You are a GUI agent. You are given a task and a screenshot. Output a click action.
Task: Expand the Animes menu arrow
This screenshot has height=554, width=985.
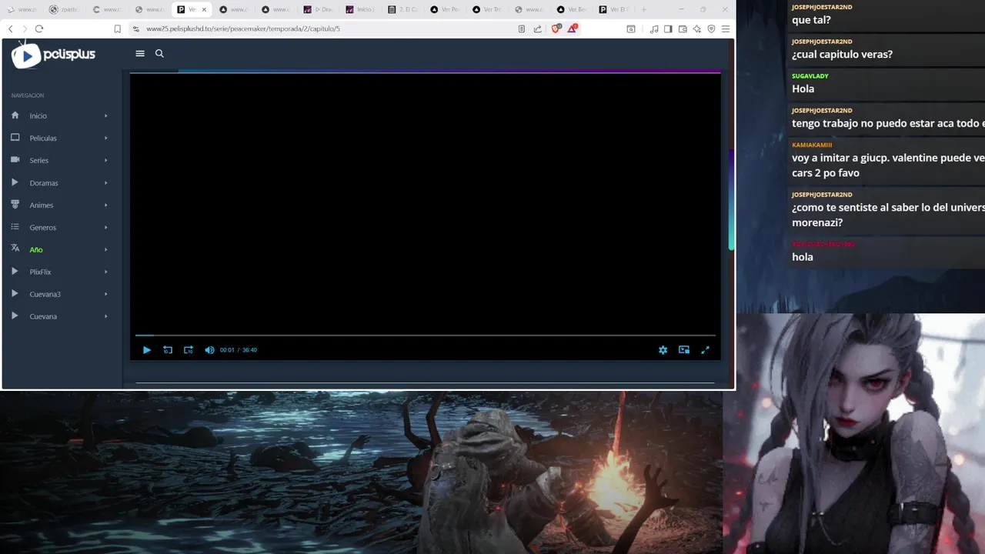pos(106,205)
